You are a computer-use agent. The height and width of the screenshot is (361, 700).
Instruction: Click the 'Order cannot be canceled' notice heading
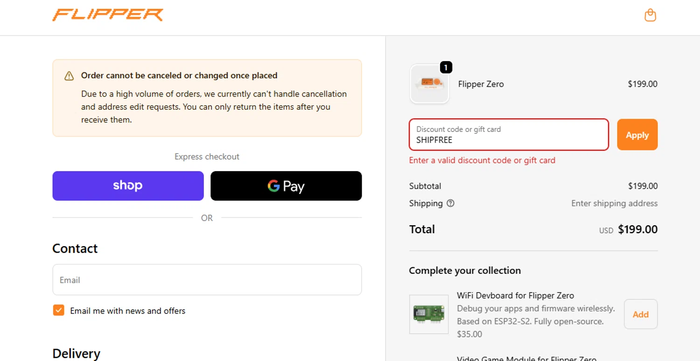pyautogui.click(x=179, y=76)
